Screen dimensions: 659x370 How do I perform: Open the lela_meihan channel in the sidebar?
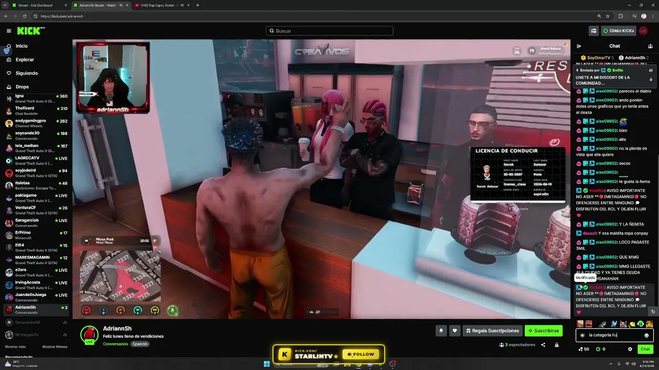click(x=36, y=148)
